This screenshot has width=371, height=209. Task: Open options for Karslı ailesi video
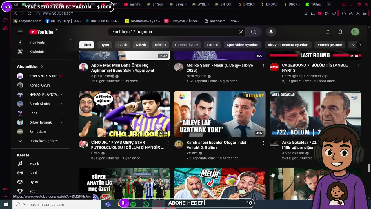click(263, 143)
